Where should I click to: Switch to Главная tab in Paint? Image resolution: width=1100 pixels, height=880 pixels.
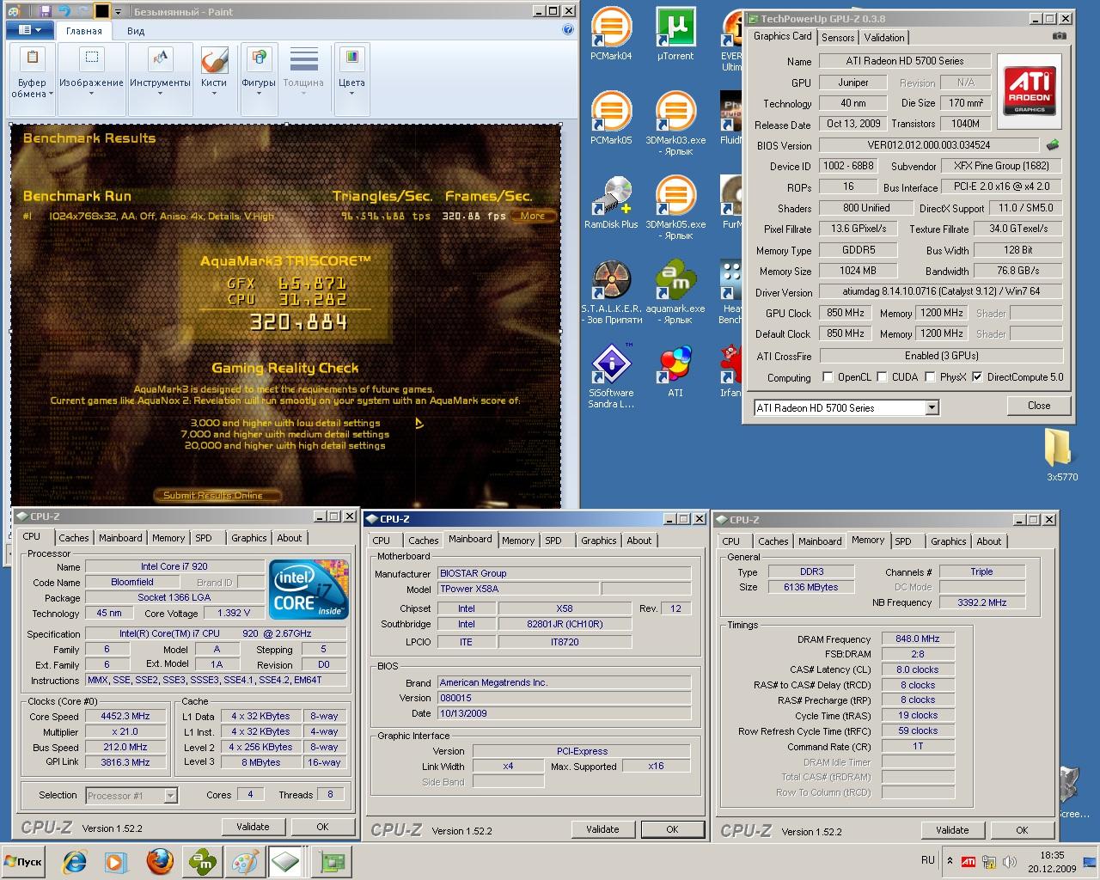click(x=84, y=31)
